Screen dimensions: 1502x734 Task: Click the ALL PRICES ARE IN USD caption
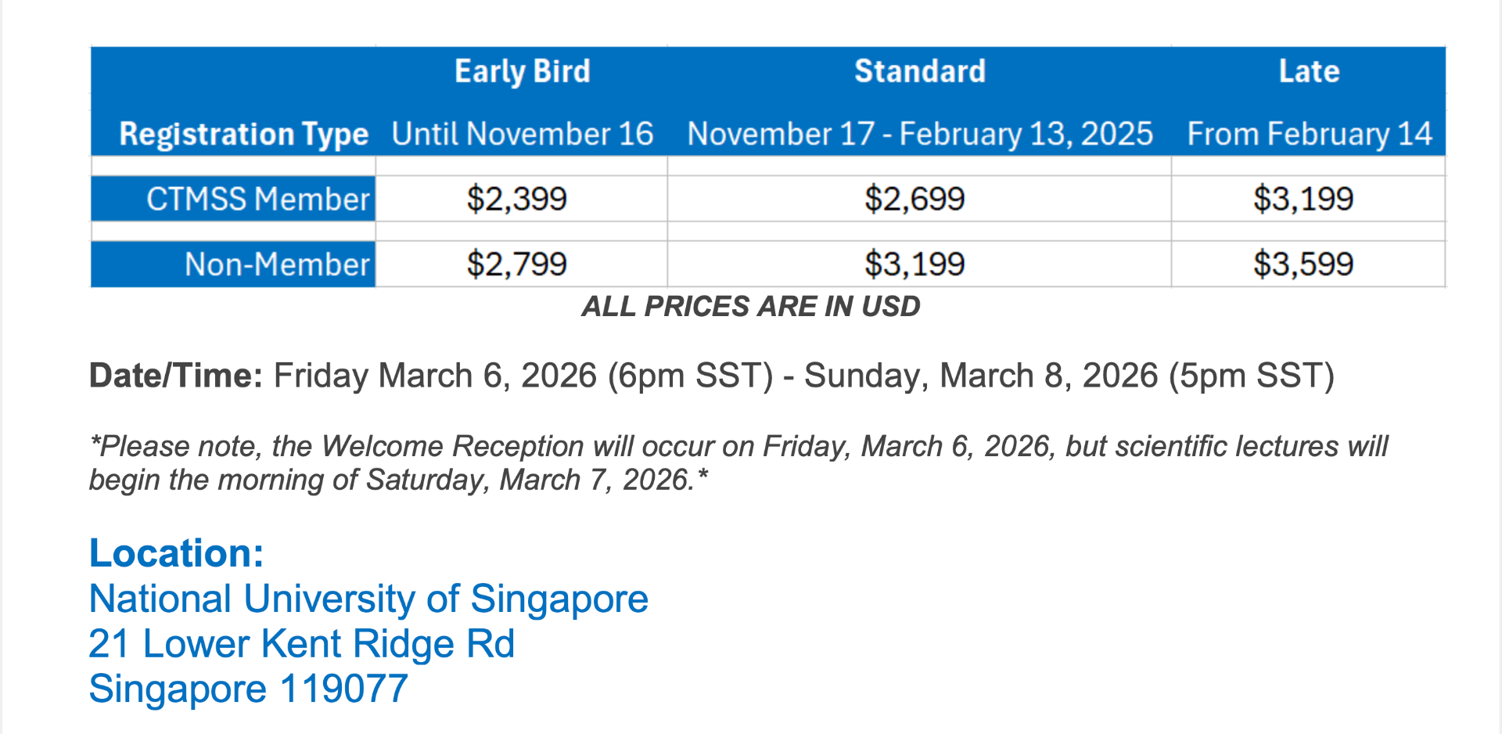(x=750, y=307)
